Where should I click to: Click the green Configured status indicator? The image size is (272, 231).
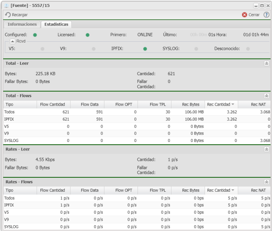point(35,35)
